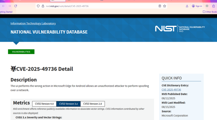Open the tracking protection shield icon
The height and width of the screenshot is (120, 217).
pyautogui.click(x=38, y=6)
